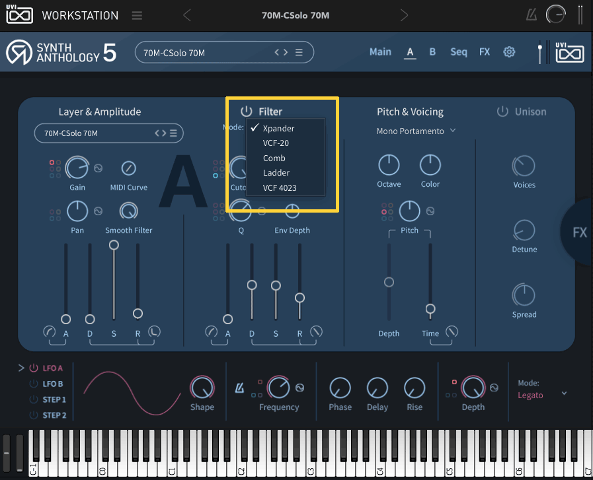Click the Pitch knob
593x480 pixels.
(410, 211)
